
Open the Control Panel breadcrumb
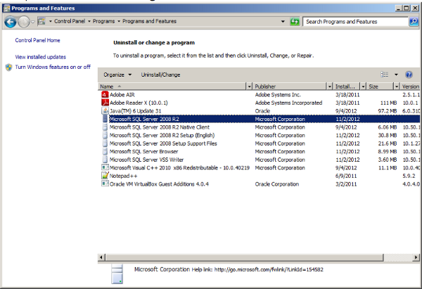[x=70, y=21]
